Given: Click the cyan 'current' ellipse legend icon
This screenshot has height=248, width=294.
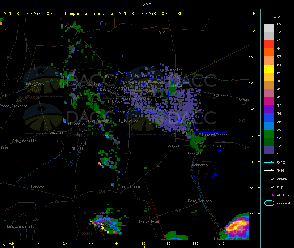Looking at the screenshot, I should click(x=269, y=203).
